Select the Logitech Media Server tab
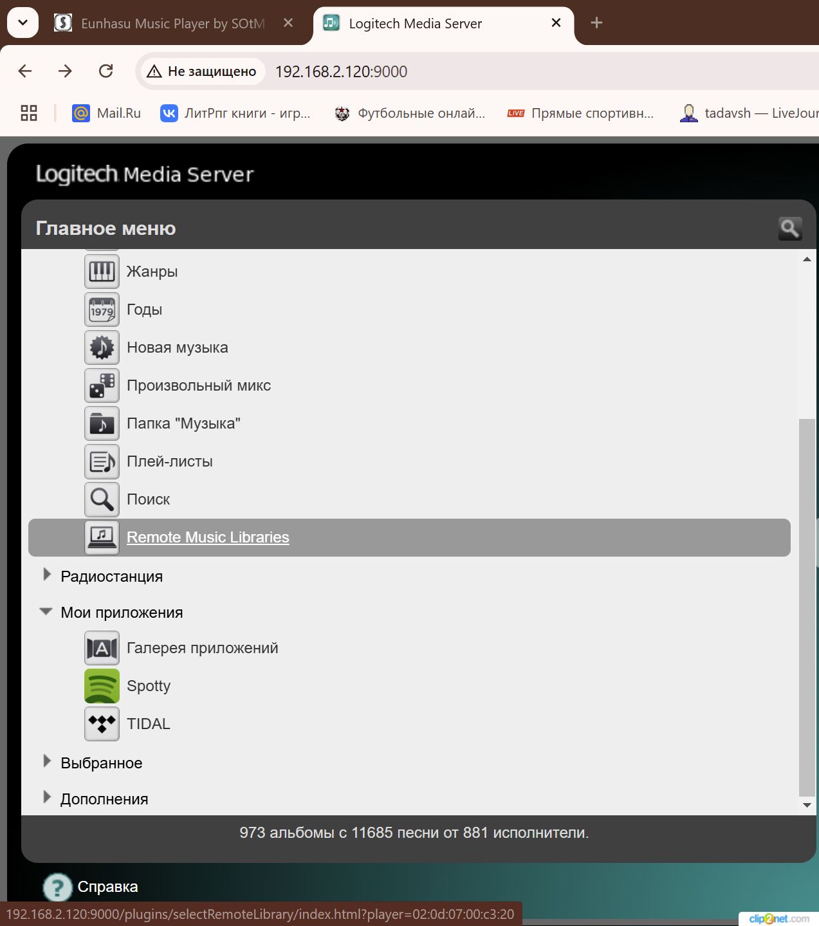Screen dimensions: 819x926 [443, 24]
